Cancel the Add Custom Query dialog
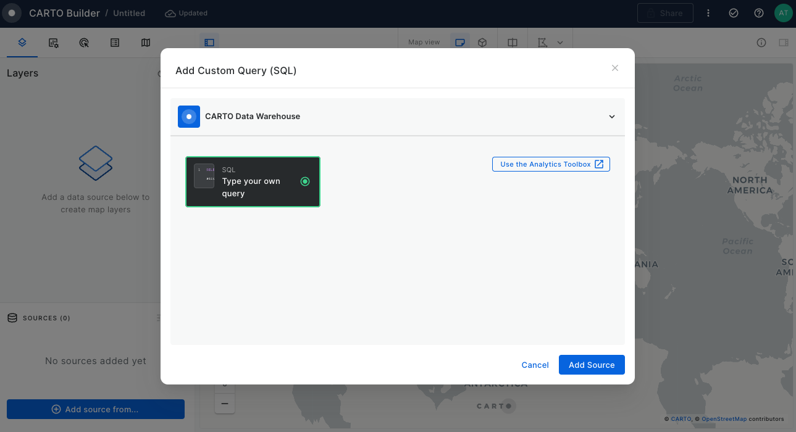796x432 pixels. tap(535, 365)
